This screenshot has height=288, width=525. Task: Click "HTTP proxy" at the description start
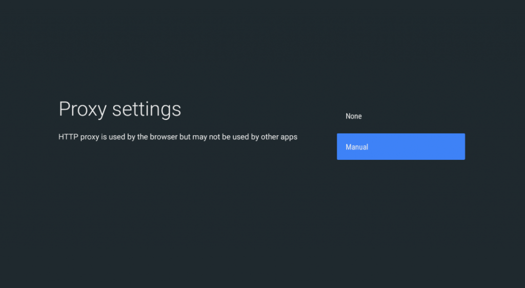[77, 137]
